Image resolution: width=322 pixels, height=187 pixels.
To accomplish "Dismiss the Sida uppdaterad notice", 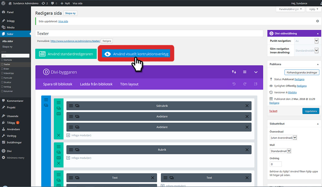I will pos(317,21).
